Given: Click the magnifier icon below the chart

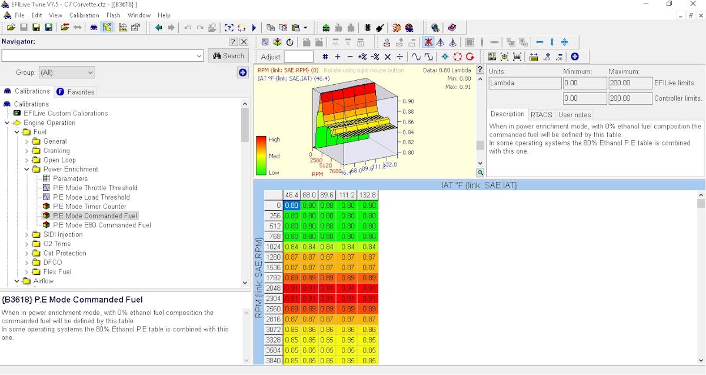Looking at the screenshot, I should tap(481, 172).
